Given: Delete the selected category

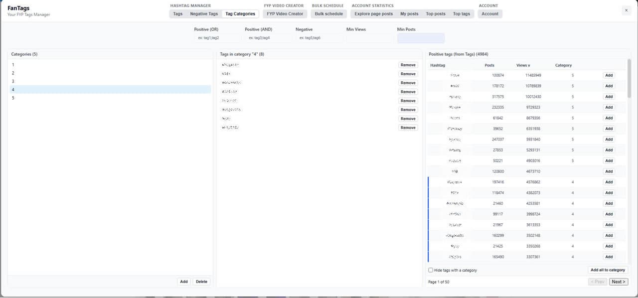Looking at the screenshot, I should (201, 282).
